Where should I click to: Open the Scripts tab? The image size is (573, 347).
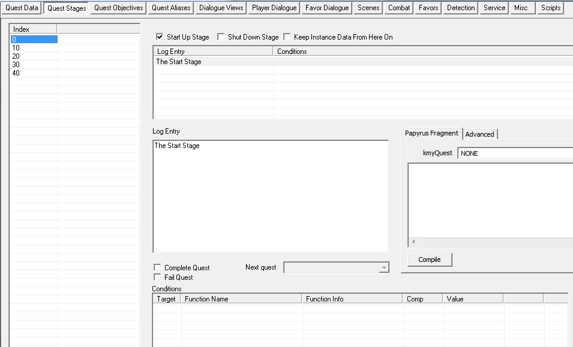550,8
